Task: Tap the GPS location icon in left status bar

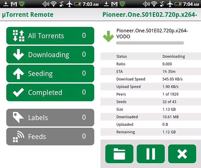Action: (x=46, y=4)
